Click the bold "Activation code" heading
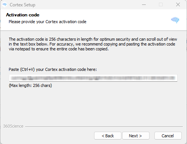 click(23, 15)
